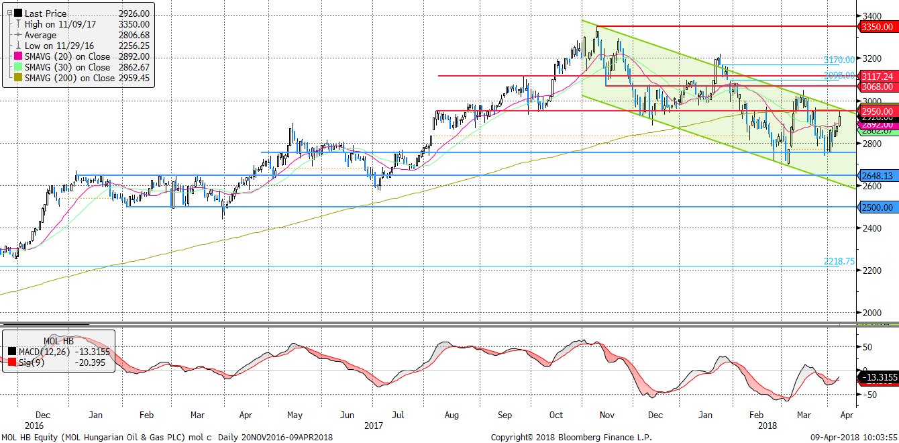Click the magenta SMAVG (20) legend swatch
This screenshot has width=899, height=443.
(x=18, y=56)
